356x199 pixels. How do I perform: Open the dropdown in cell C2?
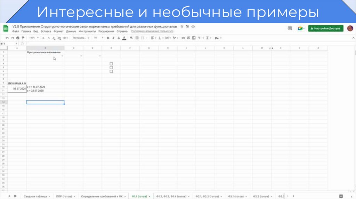81,56
